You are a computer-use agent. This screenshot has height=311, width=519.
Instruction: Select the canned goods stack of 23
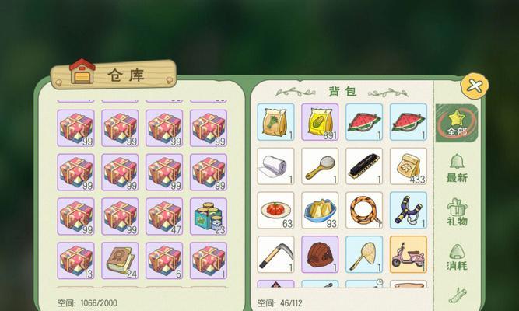[209, 217]
